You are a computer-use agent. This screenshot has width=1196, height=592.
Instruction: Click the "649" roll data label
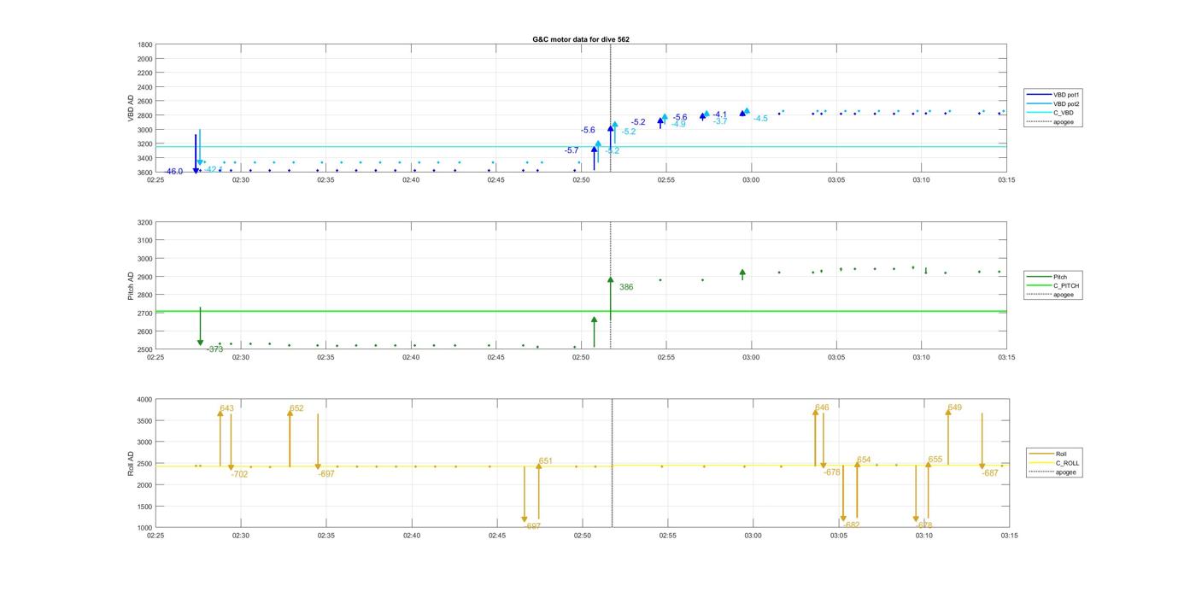955,407
